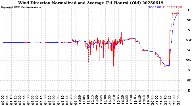
Task: Click the 07:35 time label
Action: [59, 100]
